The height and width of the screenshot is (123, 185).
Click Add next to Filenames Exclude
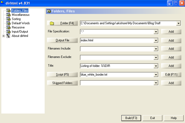[171, 57]
